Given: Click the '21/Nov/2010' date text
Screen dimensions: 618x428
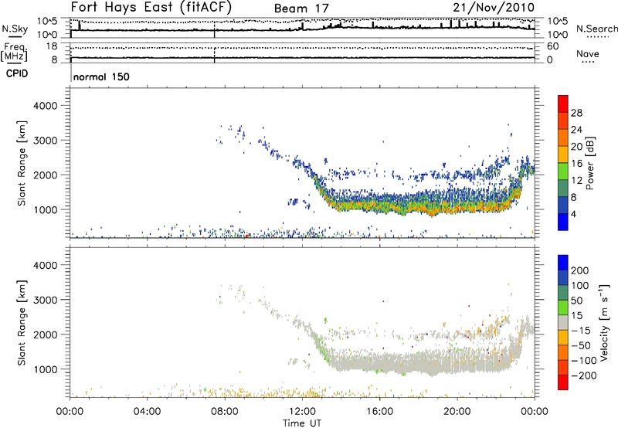Looking at the screenshot, I should coord(494,7).
